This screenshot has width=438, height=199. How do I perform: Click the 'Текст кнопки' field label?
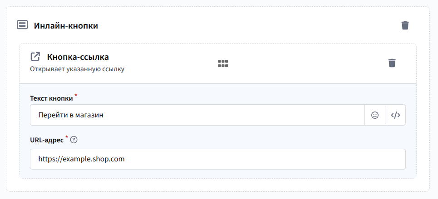coord(51,98)
